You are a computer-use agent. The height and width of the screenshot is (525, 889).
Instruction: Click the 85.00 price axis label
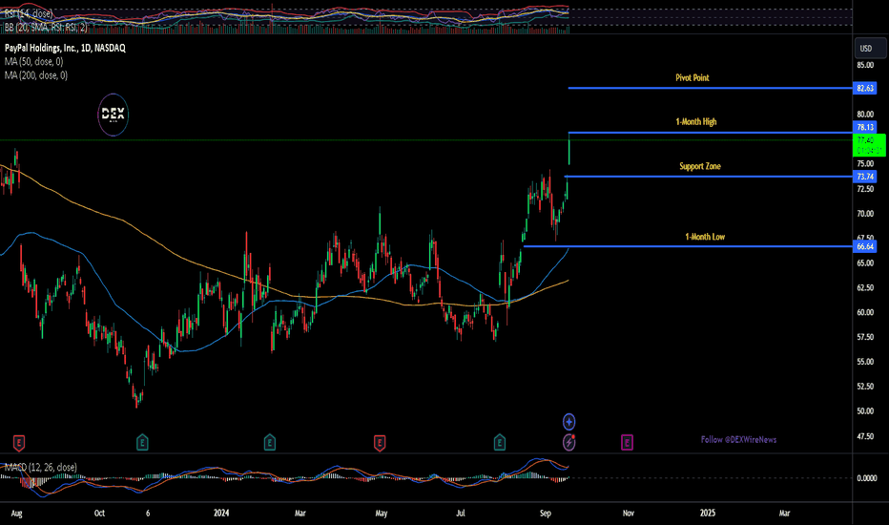pos(865,65)
